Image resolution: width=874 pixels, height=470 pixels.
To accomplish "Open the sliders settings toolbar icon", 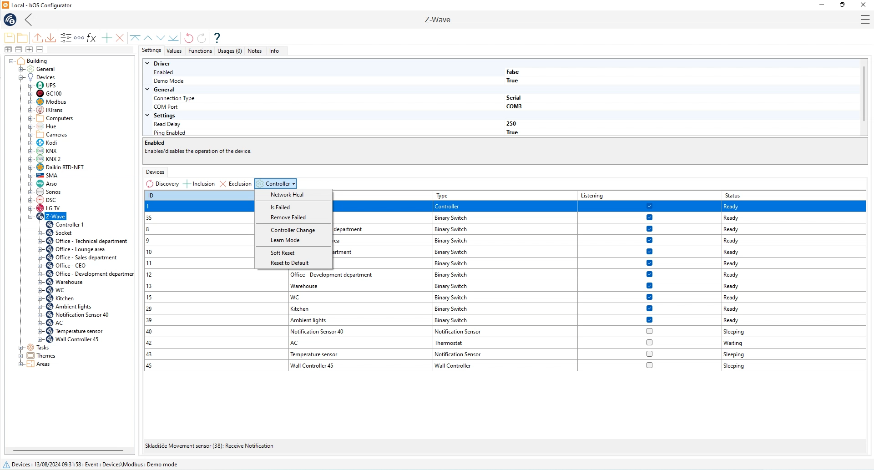I will [66, 38].
